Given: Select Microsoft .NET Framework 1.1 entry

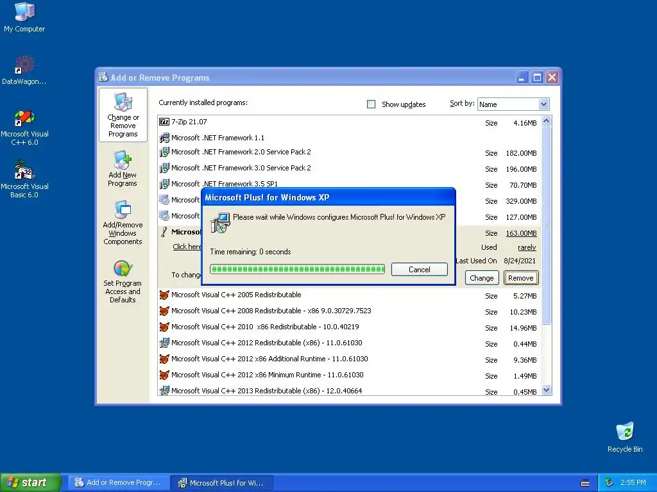Looking at the screenshot, I should pyautogui.click(x=350, y=138).
